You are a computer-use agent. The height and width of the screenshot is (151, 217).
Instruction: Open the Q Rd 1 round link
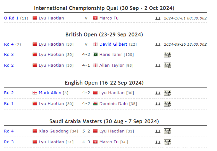tap(11, 18)
